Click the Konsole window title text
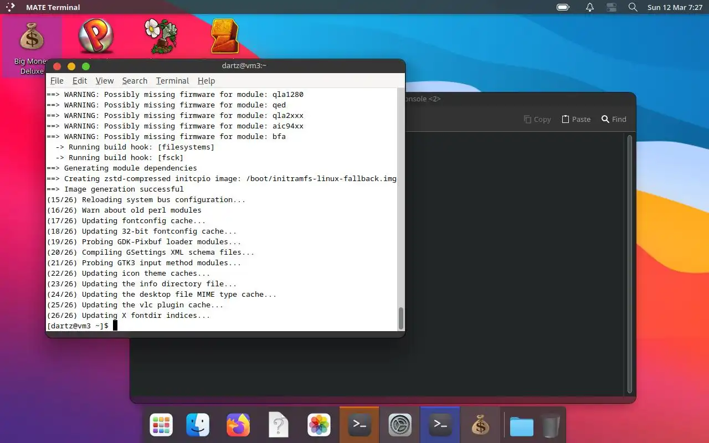The height and width of the screenshot is (443, 709). coord(423,99)
